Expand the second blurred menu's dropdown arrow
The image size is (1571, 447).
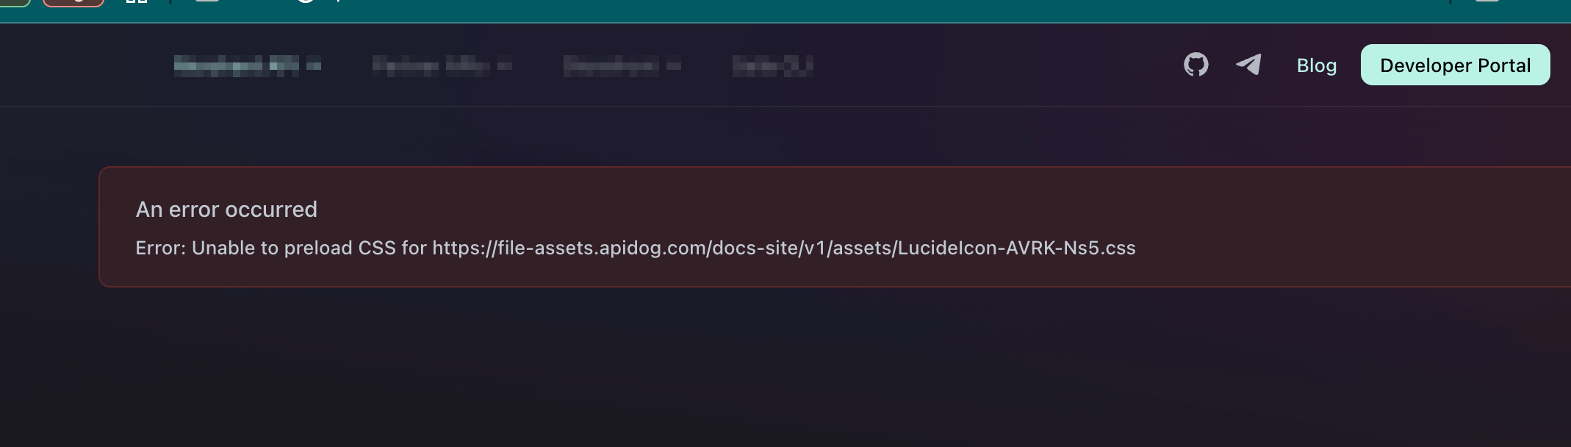click(x=504, y=66)
